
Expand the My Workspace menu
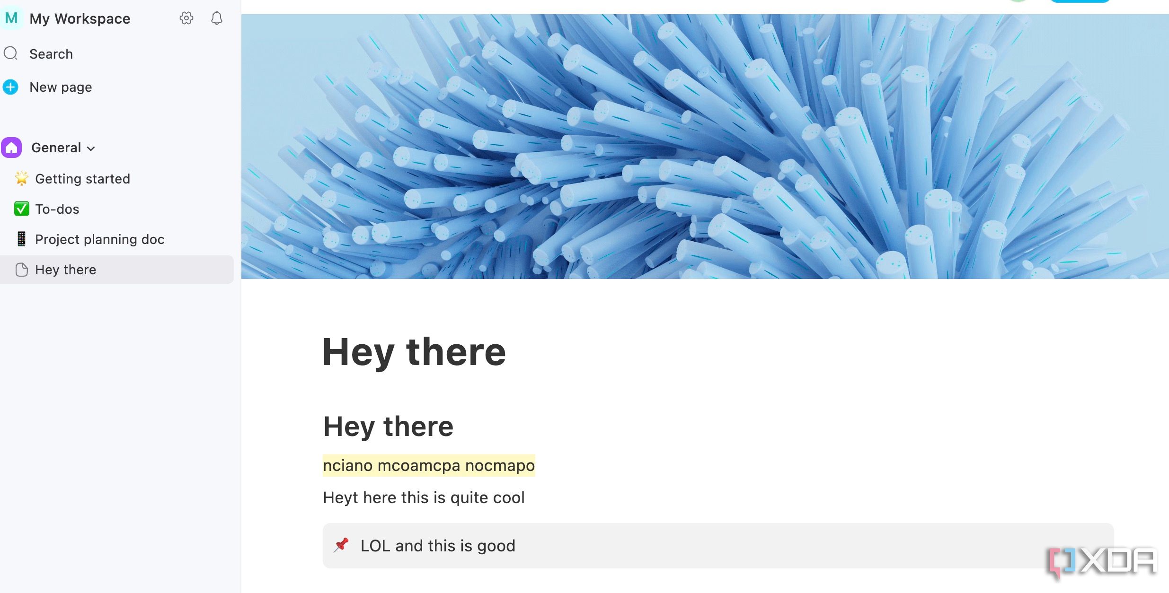point(80,17)
